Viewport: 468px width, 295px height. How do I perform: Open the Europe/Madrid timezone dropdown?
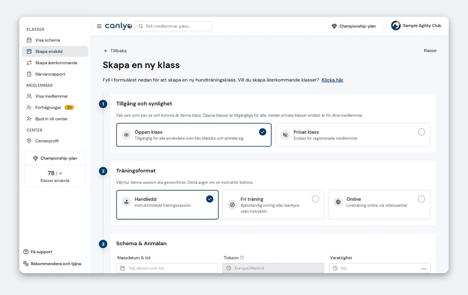(x=273, y=268)
